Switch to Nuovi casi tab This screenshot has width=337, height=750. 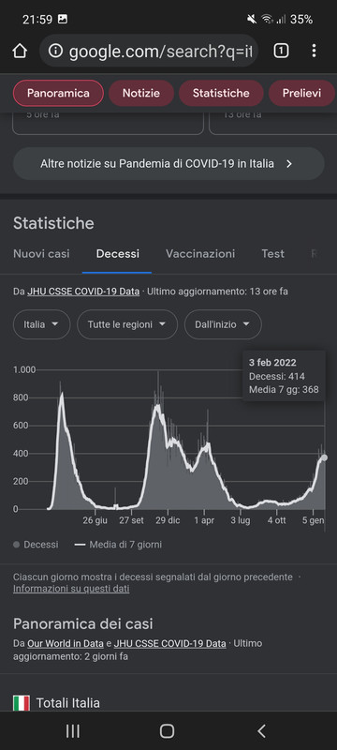[x=41, y=253]
